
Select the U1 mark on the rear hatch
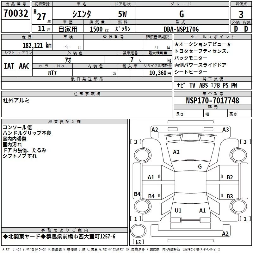click(178, 210)
